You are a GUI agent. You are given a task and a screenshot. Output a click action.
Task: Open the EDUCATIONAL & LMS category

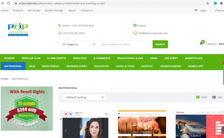click(x=130, y=58)
